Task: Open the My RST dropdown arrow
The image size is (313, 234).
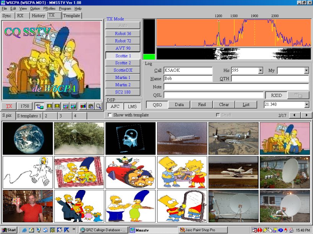Action: [307, 71]
